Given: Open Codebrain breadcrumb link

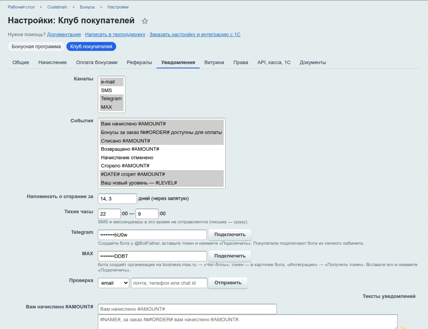Looking at the screenshot, I should tap(57, 7).
